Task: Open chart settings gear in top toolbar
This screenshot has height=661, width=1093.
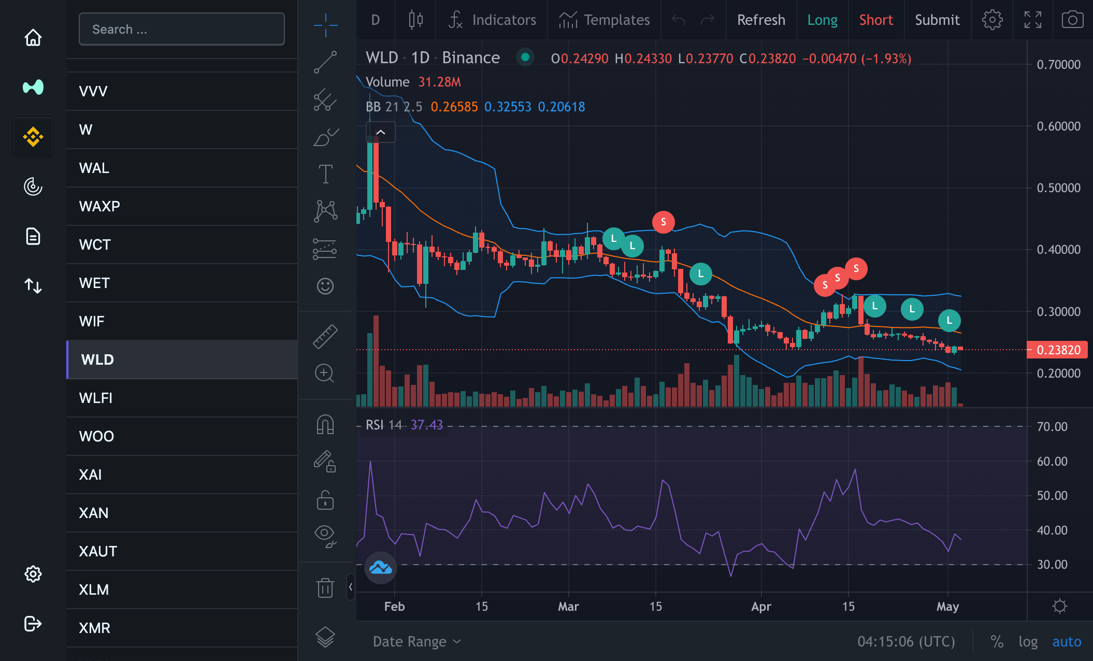Action: pos(992,20)
